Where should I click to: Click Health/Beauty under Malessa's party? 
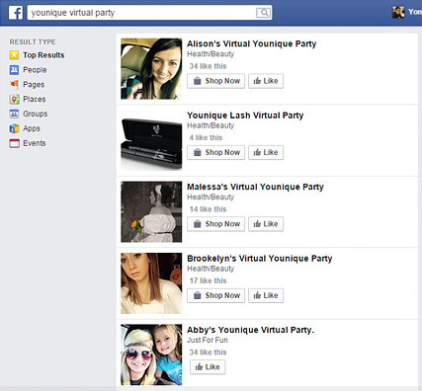click(x=211, y=197)
